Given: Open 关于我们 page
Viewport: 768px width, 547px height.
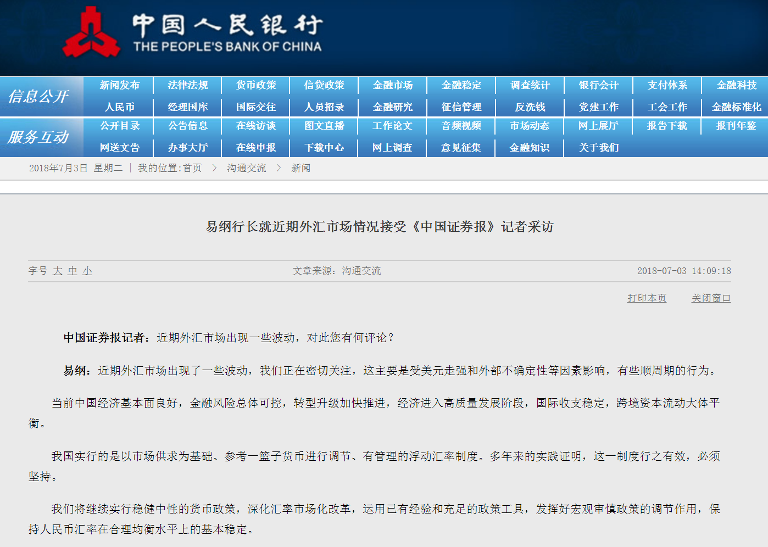Looking at the screenshot, I should click(598, 148).
